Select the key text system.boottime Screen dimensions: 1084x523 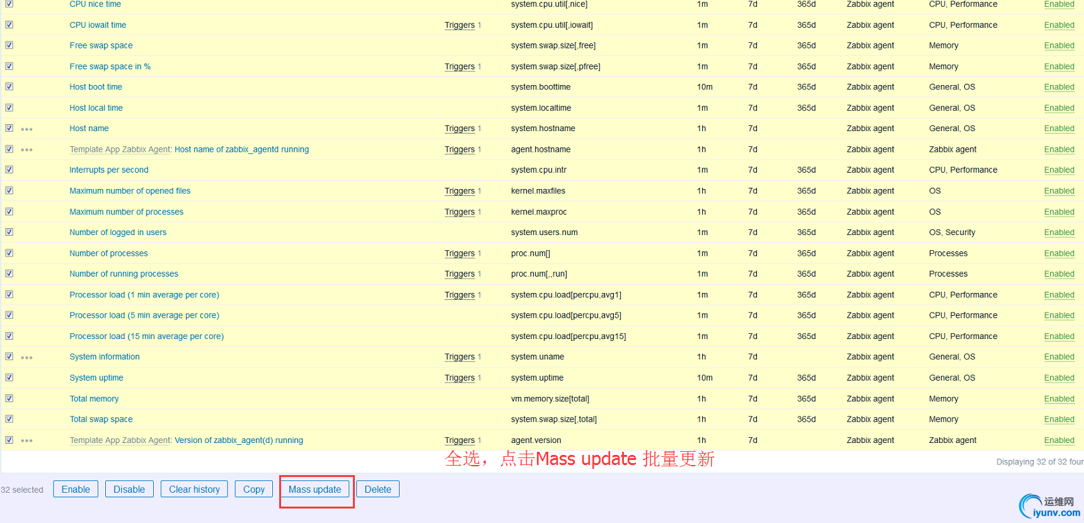[541, 87]
